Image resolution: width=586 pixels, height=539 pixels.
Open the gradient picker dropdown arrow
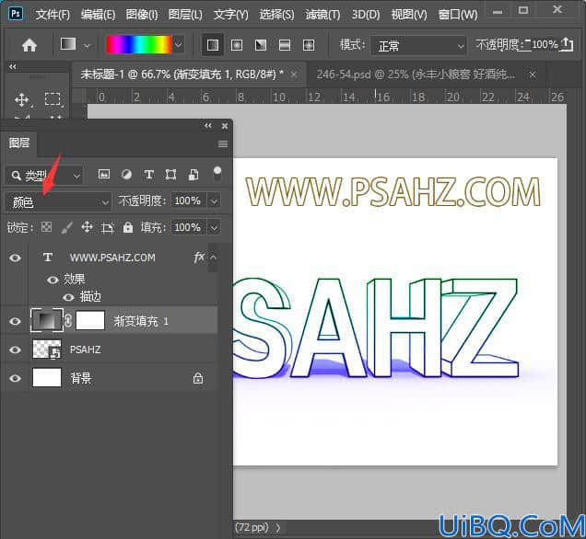[179, 45]
